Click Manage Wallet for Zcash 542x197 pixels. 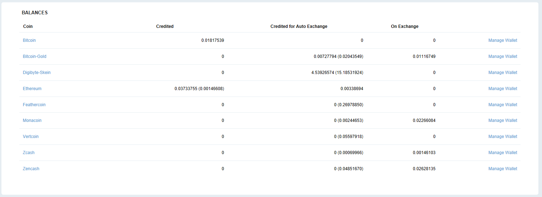503,153
